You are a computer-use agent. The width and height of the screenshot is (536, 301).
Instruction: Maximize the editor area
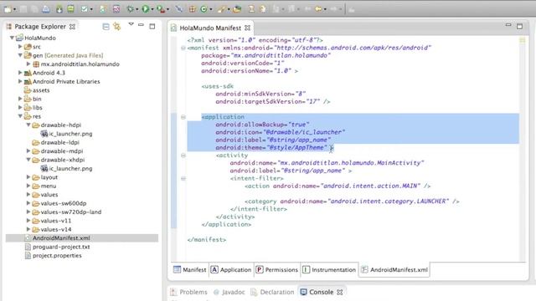[519, 26]
